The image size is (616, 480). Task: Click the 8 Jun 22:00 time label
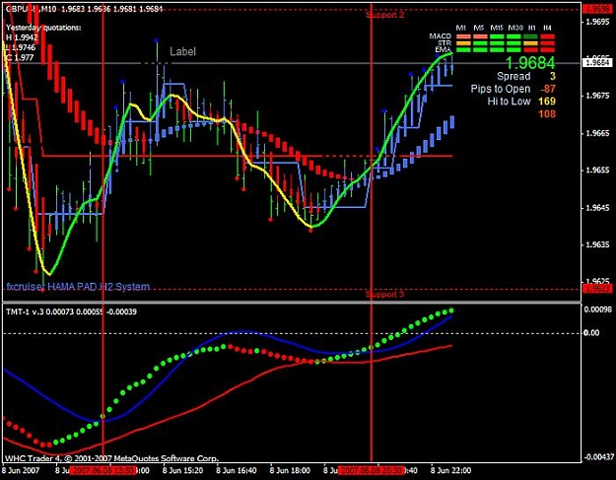[x=450, y=470]
